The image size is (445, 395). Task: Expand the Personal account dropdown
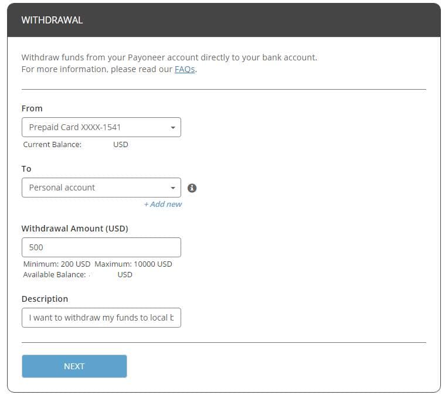point(94,188)
